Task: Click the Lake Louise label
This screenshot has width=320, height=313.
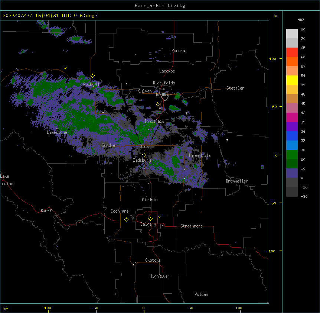Action: (x=7, y=180)
